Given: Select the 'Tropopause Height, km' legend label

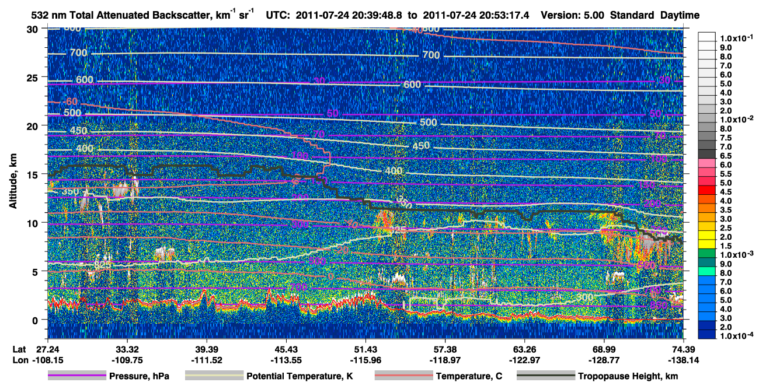Looking at the screenshot, I should pyautogui.click(x=628, y=377).
